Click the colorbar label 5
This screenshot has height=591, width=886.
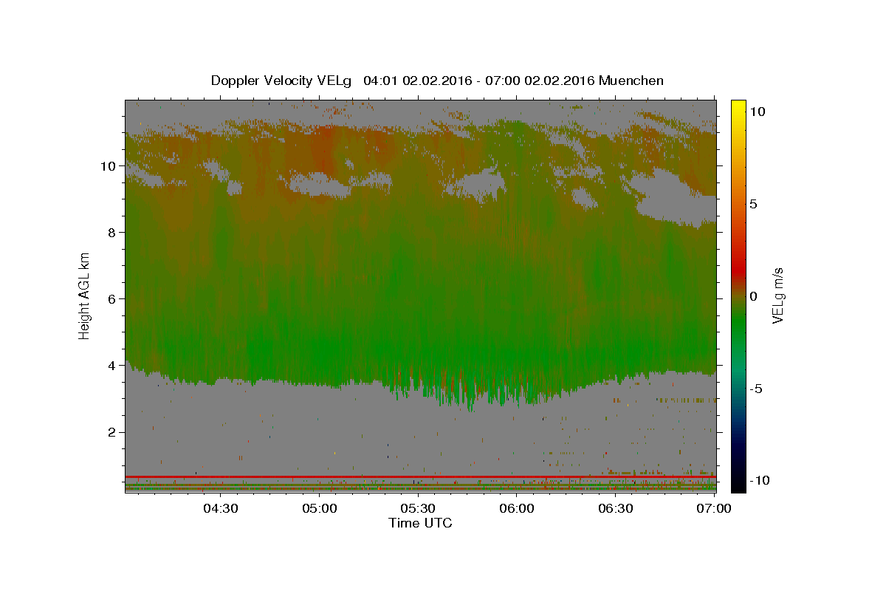point(753,204)
